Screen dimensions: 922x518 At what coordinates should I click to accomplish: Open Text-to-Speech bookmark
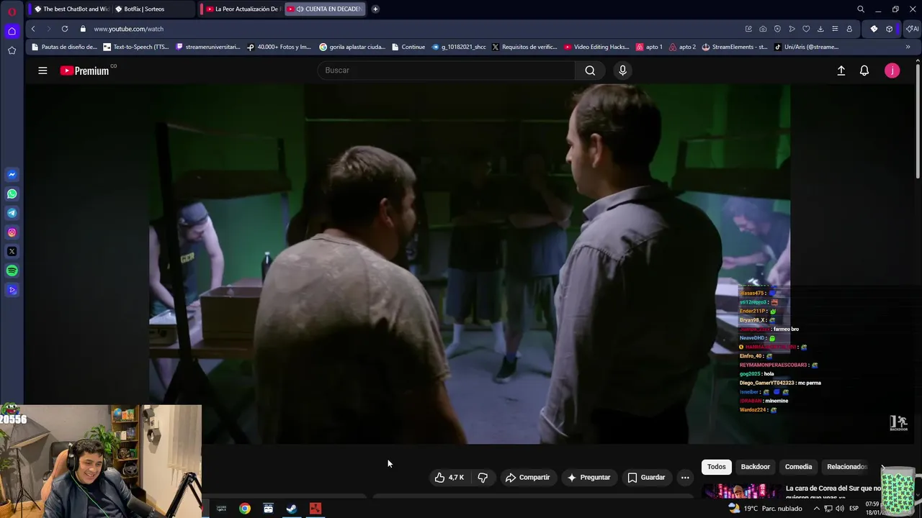136,47
